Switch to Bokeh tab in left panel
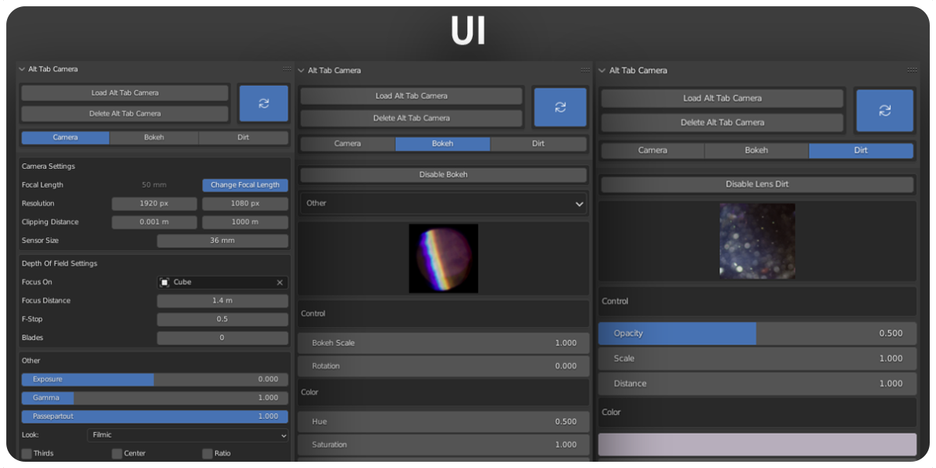 (x=154, y=138)
